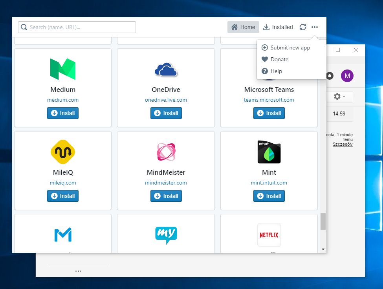Focus the app search field
Screen dimensions: 383x289
coord(77,27)
